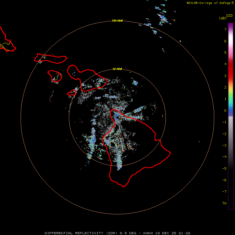This screenshot has width=235, height=235.
Task: Click the 10 DEC 25 21:28 timestamp
Action: point(173,233)
